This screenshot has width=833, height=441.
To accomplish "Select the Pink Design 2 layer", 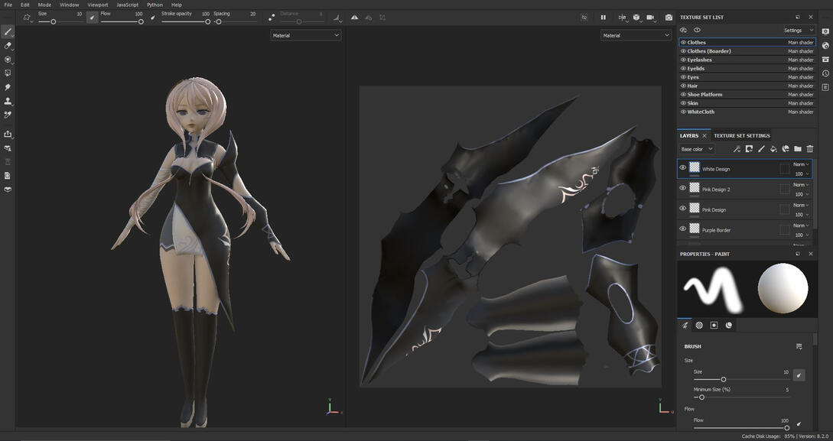I will pyautogui.click(x=716, y=190).
